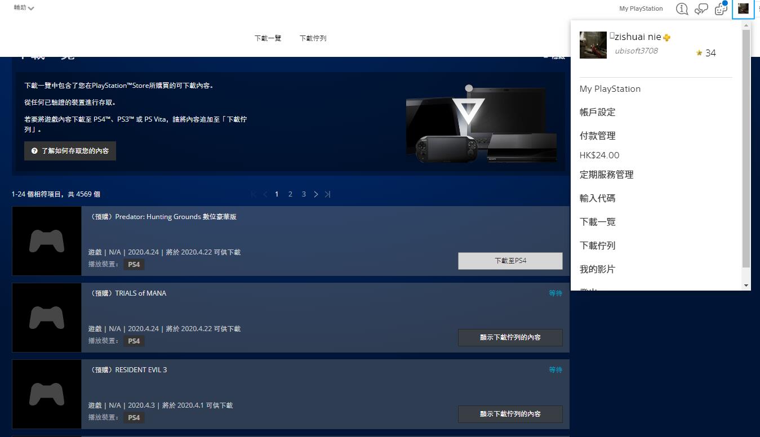Jump to last page arrow
Image resolution: width=760 pixels, height=437 pixels.
[x=328, y=194]
